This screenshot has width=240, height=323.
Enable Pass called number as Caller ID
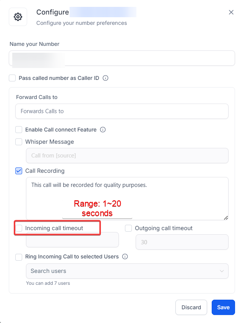click(12, 78)
